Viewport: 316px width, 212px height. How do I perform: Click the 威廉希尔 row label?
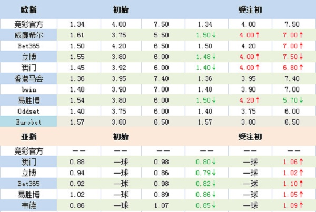[x=29, y=35]
